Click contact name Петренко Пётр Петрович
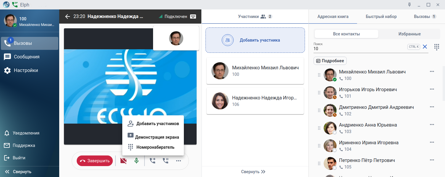Viewport: 445px width, 177px height. coord(367,160)
